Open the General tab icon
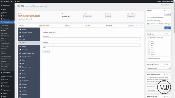This screenshot has width=175, height=98. [20, 29]
